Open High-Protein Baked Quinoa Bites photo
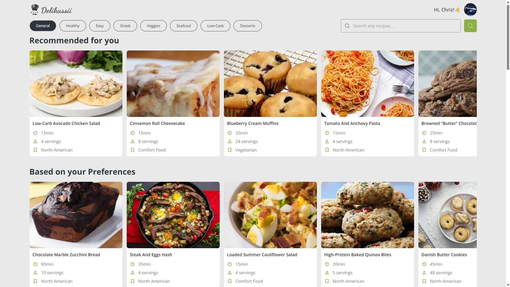Viewport: 510px width, 287px height. click(367, 215)
